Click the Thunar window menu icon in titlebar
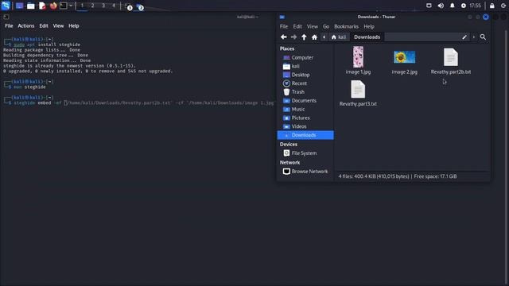The height and width of the screenshot is (286, 509). coord(282,17)
